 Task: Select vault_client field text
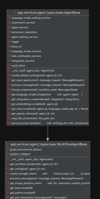click(18, 66)
